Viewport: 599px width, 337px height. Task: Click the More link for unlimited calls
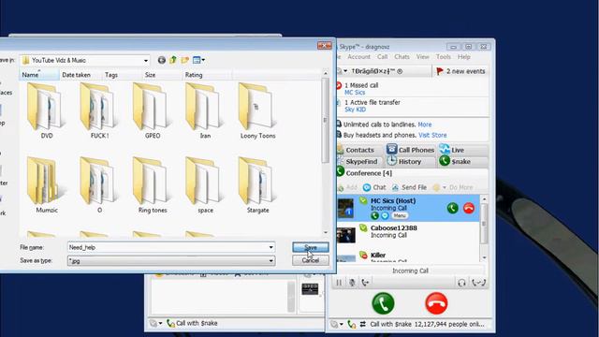point(425,125)
